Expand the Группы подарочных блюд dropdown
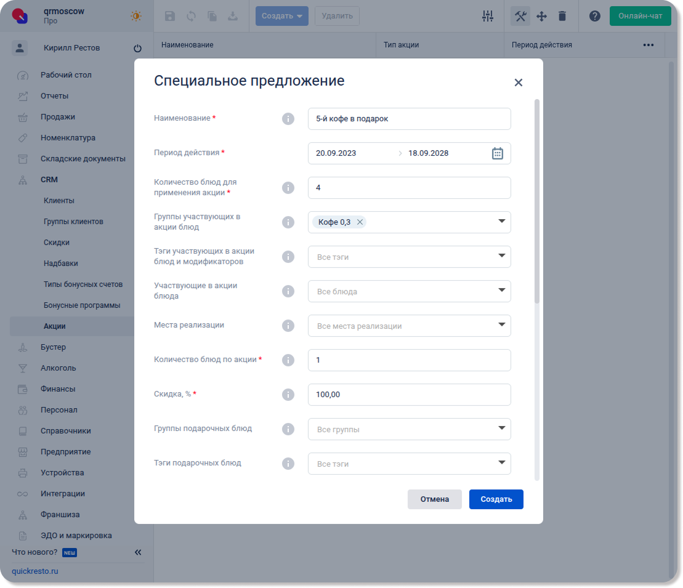 click(501, 429)
